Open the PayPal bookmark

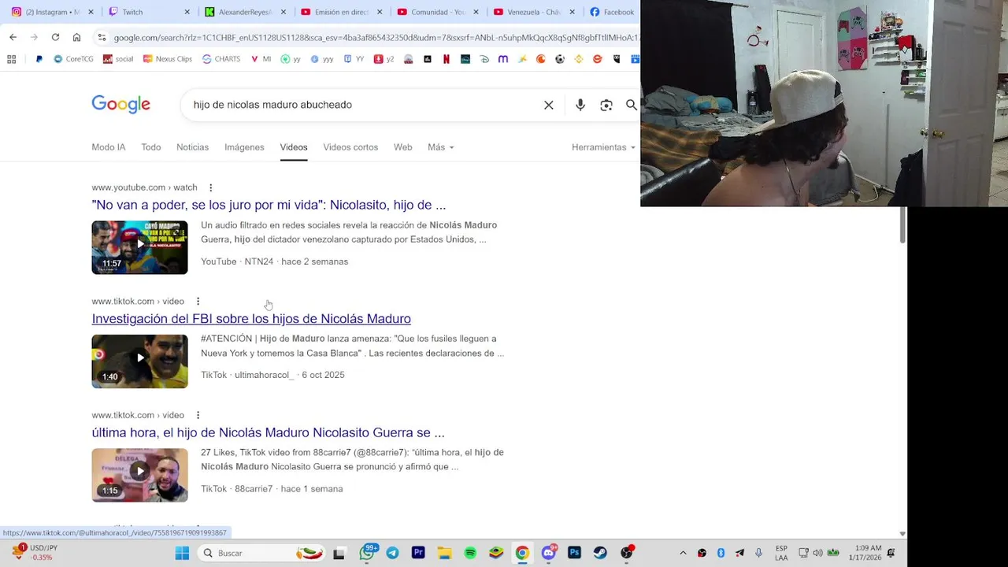tap(39, 59)
